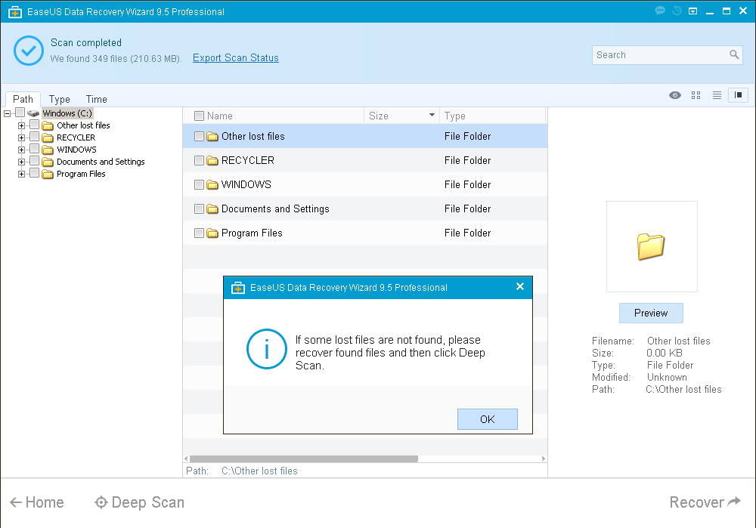
Task: Open Export Scan Status link
Action: pyautogui.click(x=236, y=58)
